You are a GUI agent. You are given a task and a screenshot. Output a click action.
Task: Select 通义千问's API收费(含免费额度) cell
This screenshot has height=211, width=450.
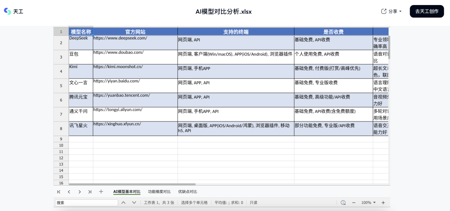pos(333,114)
